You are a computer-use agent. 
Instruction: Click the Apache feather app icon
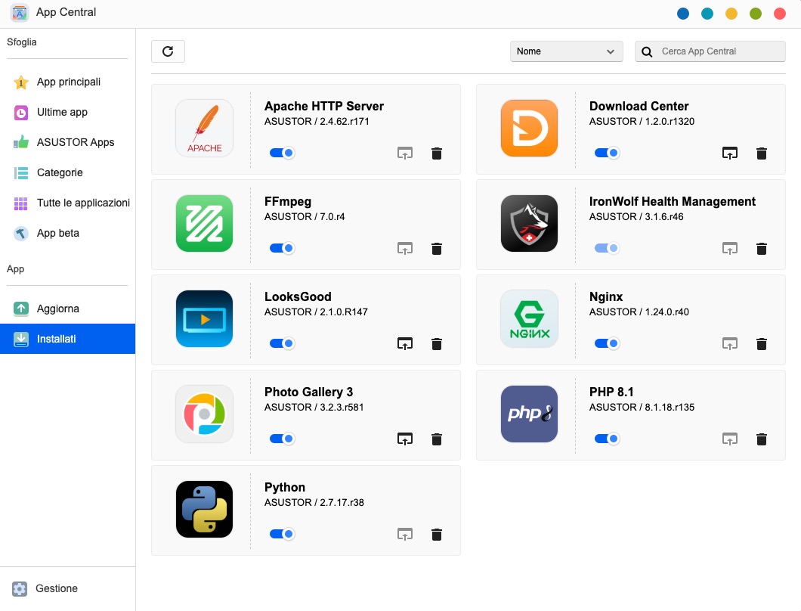tap(204, 129)
